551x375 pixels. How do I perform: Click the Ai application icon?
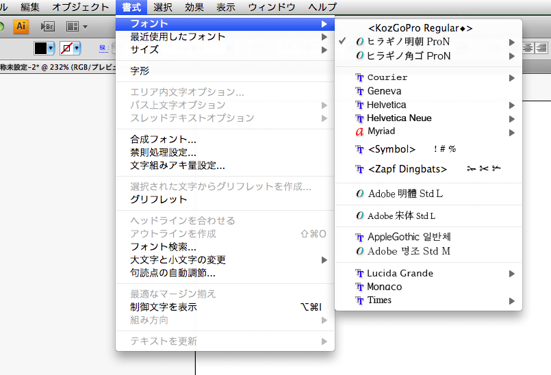point(21,27)
